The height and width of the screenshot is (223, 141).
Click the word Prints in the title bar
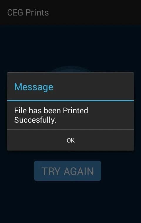[x=37, y=13]
